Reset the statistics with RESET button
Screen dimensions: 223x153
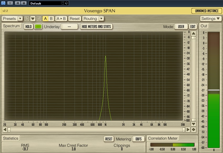point(109,139)
